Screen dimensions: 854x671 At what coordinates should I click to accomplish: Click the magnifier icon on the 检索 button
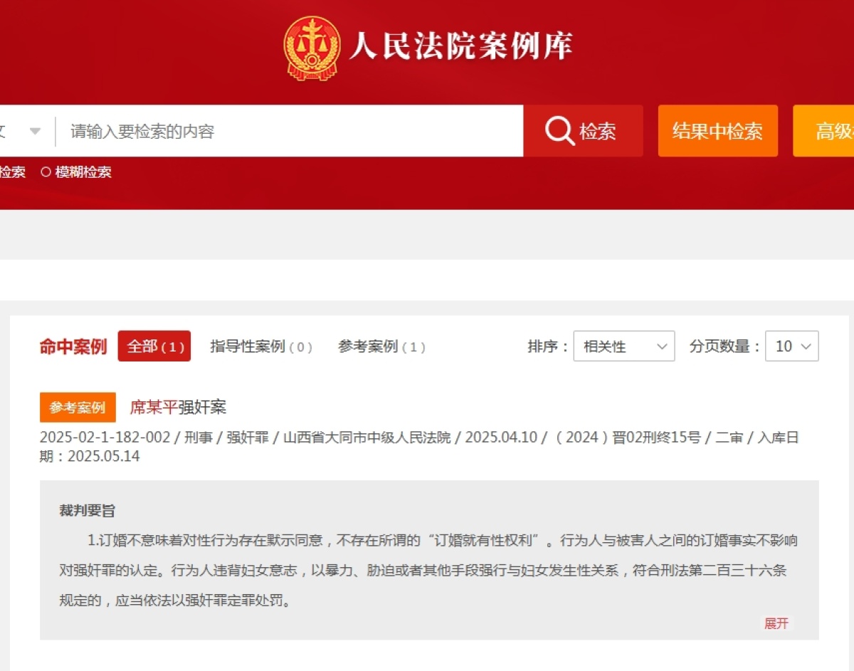click(x=559, y=131)
